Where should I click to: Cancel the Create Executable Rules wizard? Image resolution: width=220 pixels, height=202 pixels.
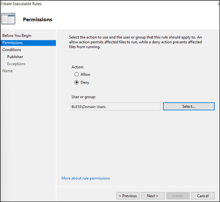coord(203,196)
